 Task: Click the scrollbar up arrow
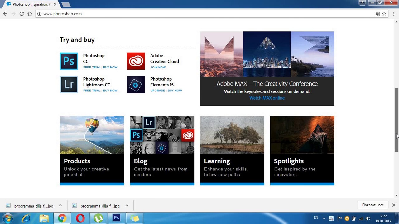pos(397,22)
